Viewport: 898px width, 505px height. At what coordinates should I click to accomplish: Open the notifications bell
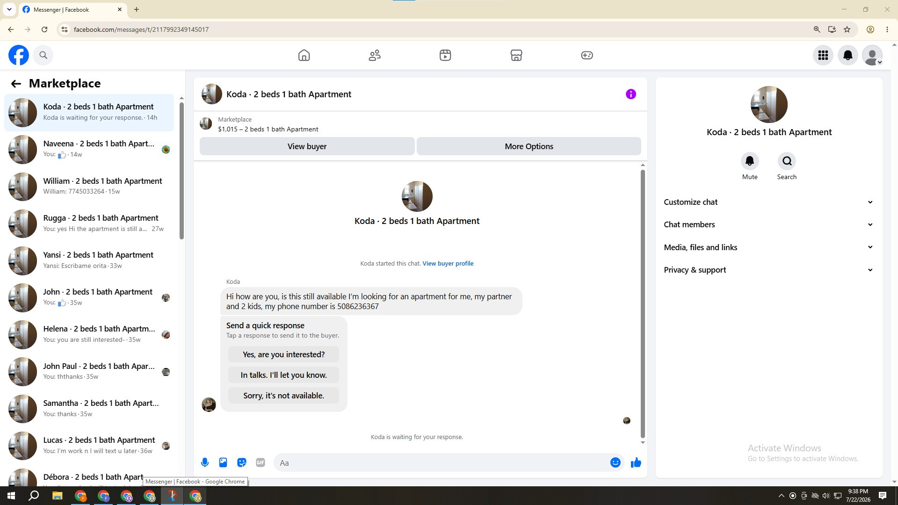(x=847, y=55)
